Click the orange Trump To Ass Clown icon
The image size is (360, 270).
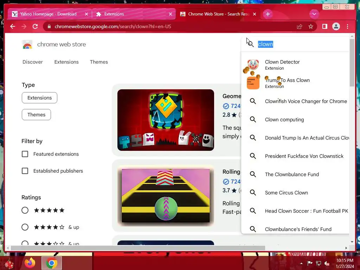tap(253, 83)
